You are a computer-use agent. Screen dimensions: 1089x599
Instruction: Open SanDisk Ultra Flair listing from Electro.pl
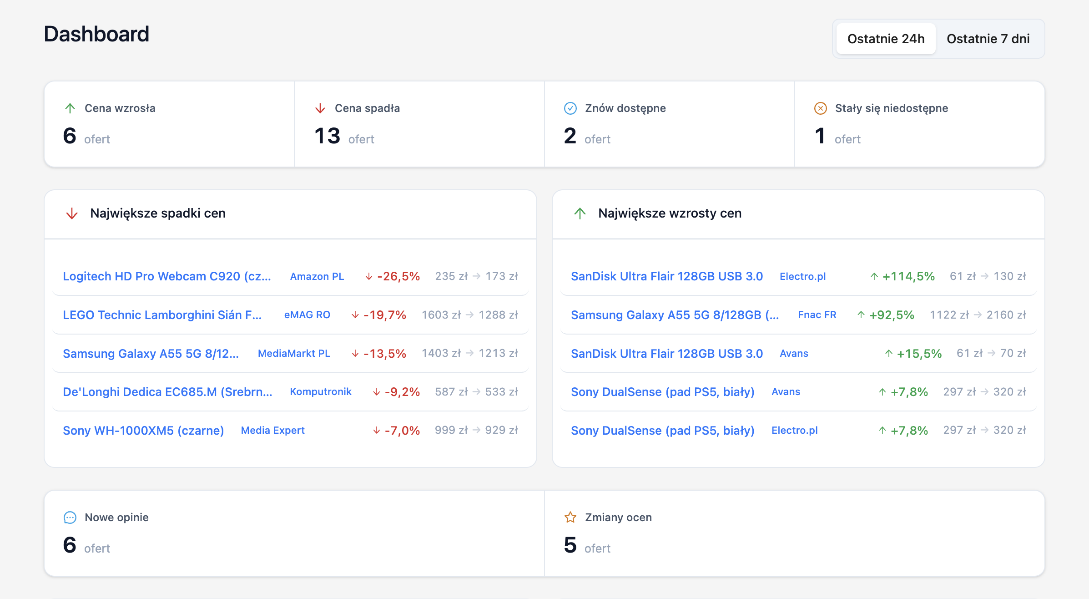pos(666,276)
